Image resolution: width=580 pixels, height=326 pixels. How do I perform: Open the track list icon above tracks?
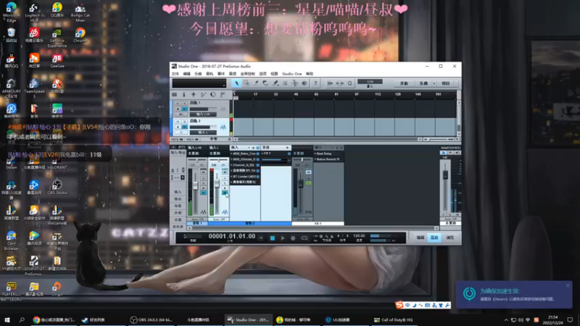click(174, 94)
